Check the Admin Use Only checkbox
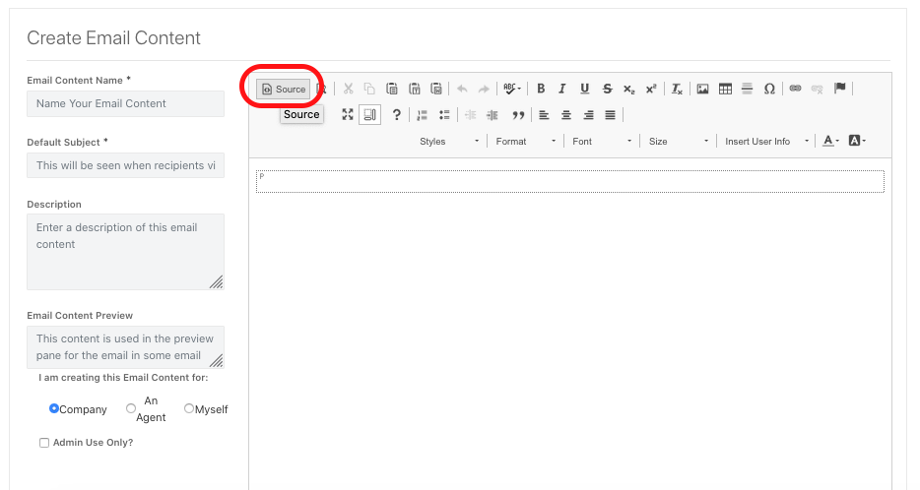The image size is (920, 490). point(44,443)
